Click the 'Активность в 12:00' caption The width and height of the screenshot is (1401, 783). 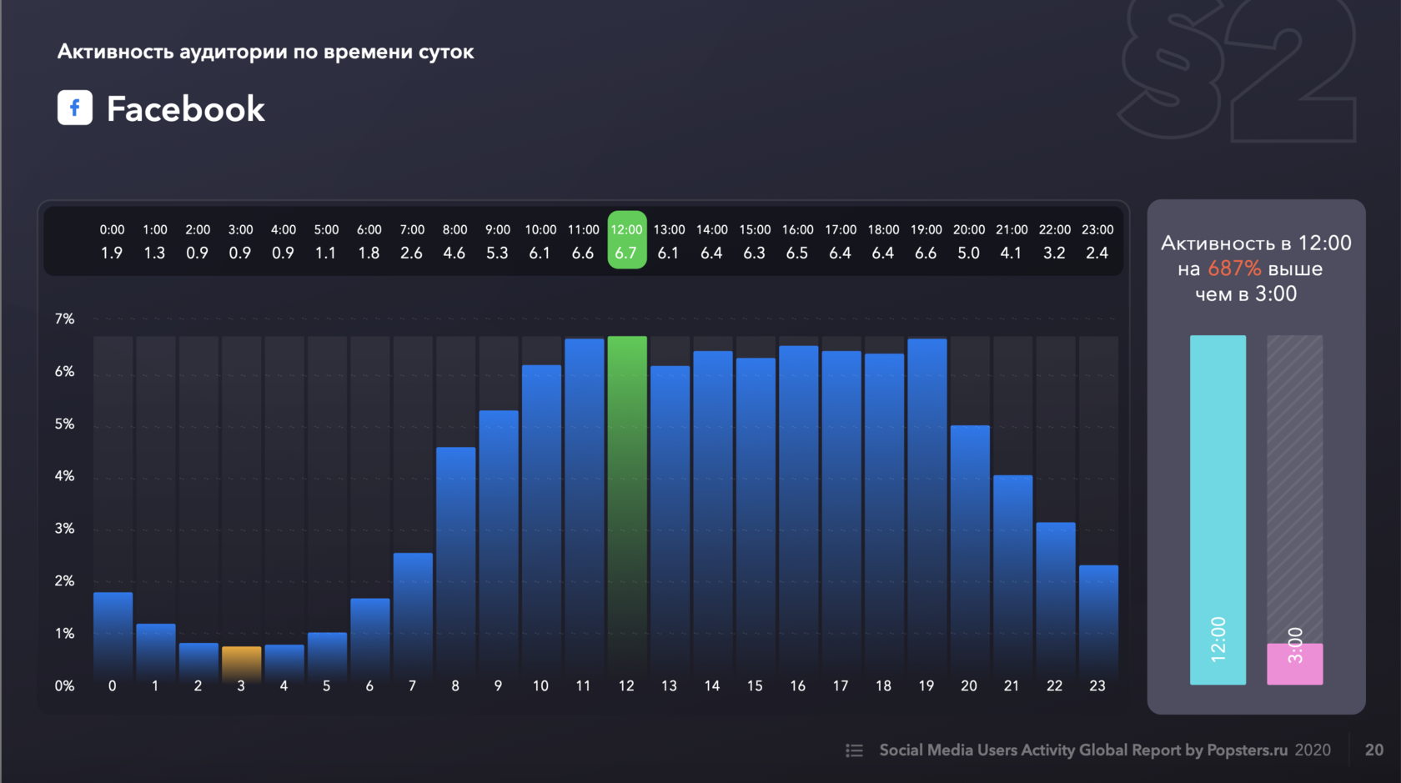[1256, 243]
